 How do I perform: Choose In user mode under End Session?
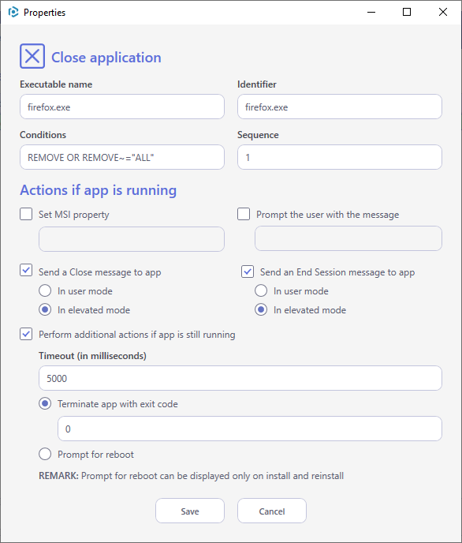tap(261, 290)
